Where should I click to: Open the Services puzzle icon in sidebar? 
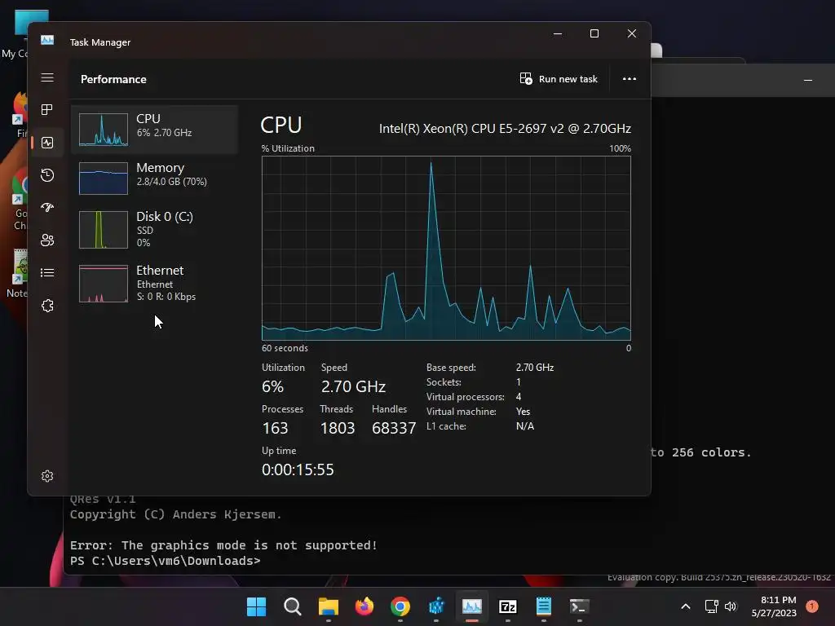47,306
